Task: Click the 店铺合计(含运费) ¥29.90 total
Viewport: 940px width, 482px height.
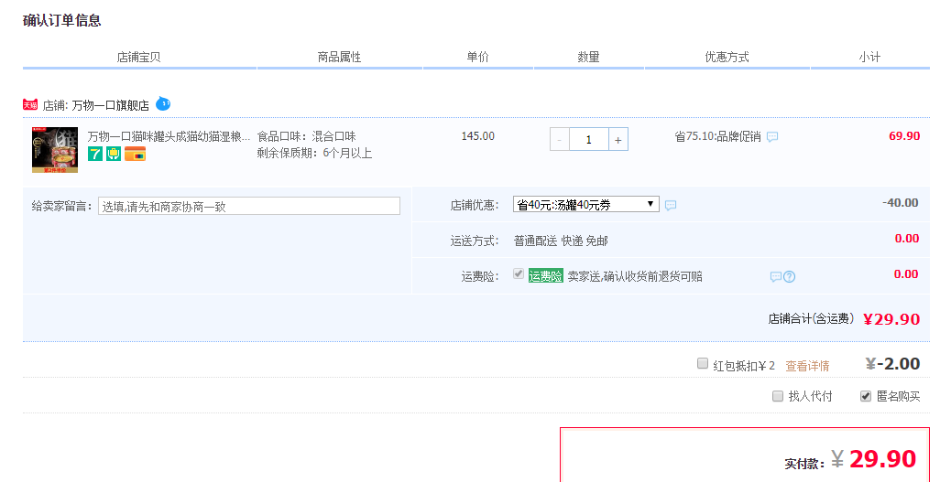Action: pos(844,319)
